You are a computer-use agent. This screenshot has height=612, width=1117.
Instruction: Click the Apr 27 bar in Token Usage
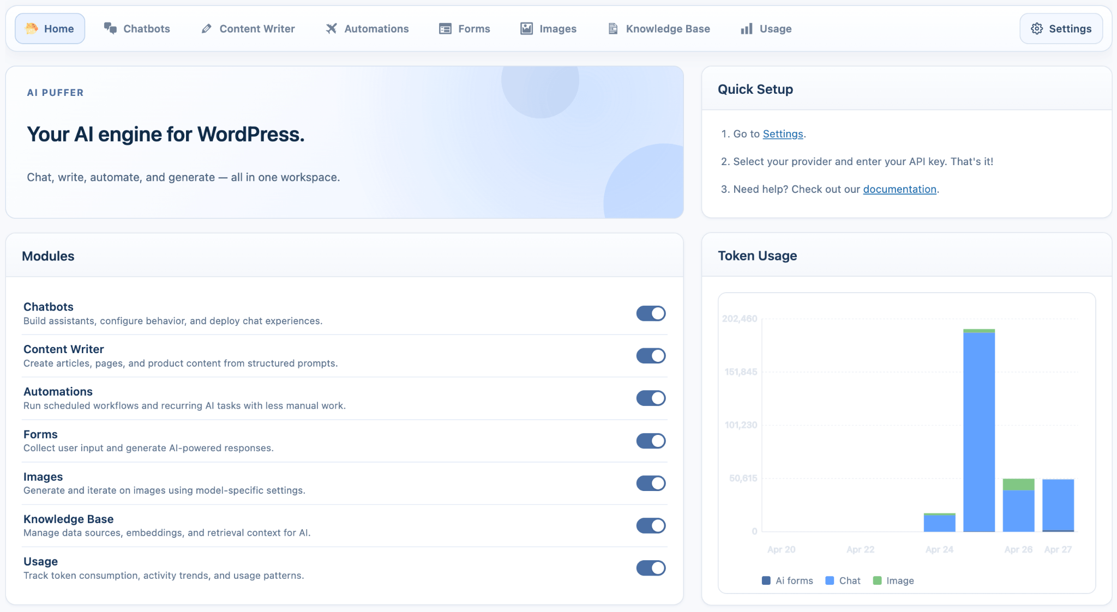(1058, 505)
